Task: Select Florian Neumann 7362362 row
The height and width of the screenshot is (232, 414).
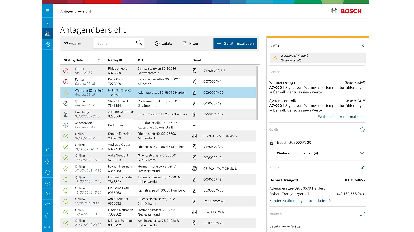Action: [x=158, y=212]
